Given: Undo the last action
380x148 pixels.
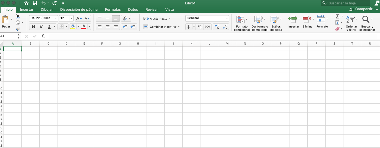Looking at the screenshot, I should pos(43,3).
